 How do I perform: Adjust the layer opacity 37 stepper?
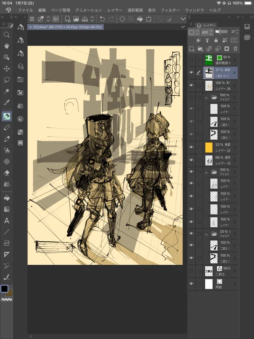click(x=238, y=32)
